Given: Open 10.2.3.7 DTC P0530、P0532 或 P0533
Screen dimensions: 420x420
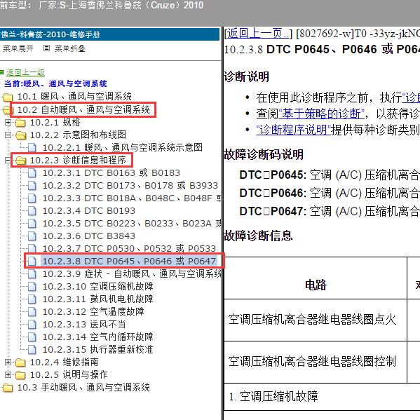Looking at the screenshot, I should click(129, 249).
